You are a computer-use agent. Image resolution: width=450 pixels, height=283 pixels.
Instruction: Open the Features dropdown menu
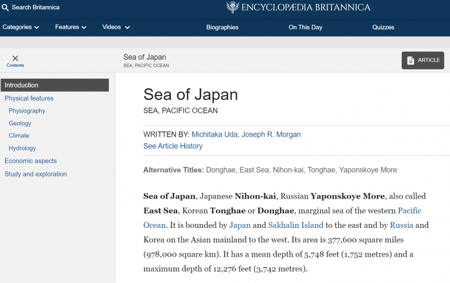pyautogui.click(x=71, y=27)
